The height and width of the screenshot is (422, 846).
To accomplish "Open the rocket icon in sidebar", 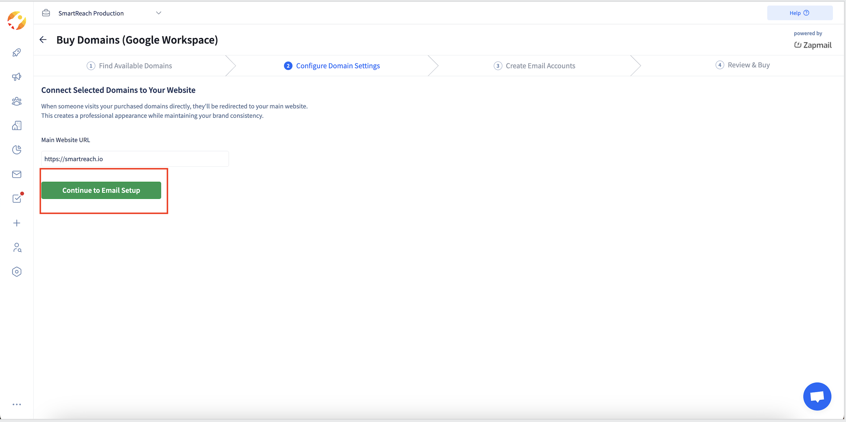I will click(17, 52).
